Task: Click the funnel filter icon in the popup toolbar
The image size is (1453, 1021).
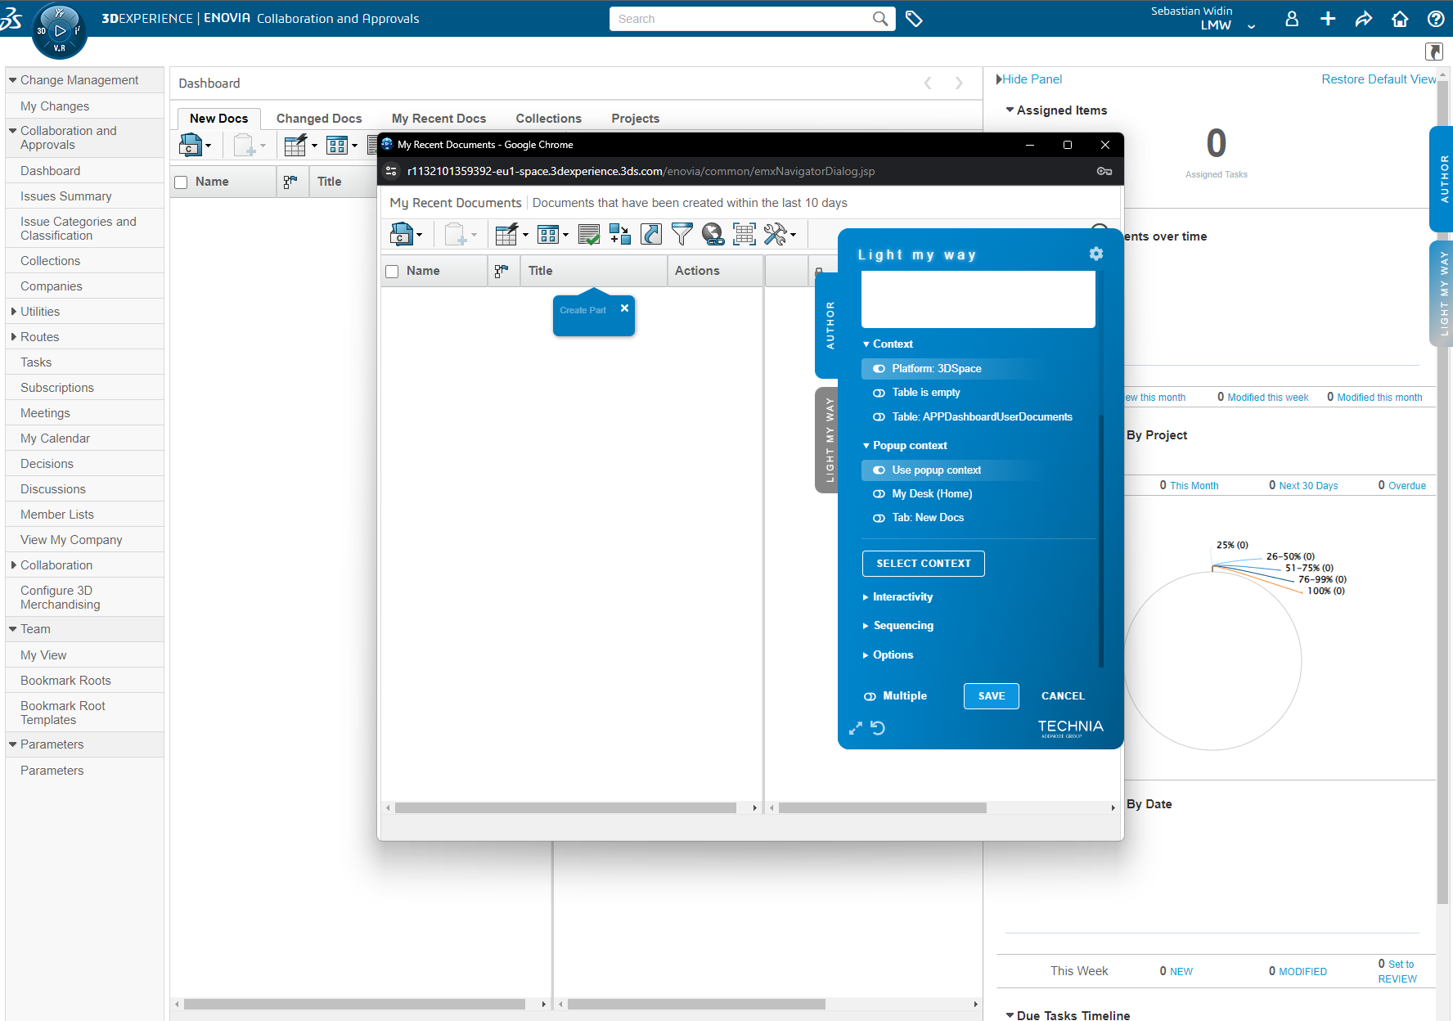Action: [x=682, y=235]
